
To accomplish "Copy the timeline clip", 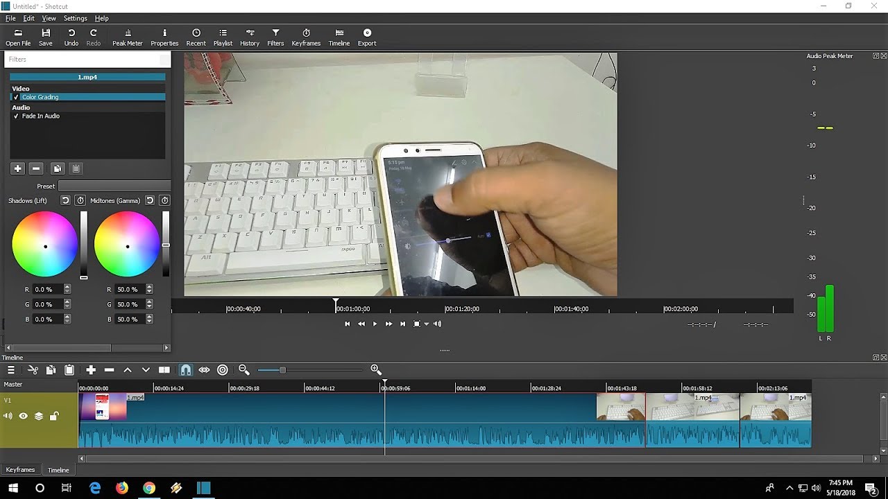I will click(51, 370).
